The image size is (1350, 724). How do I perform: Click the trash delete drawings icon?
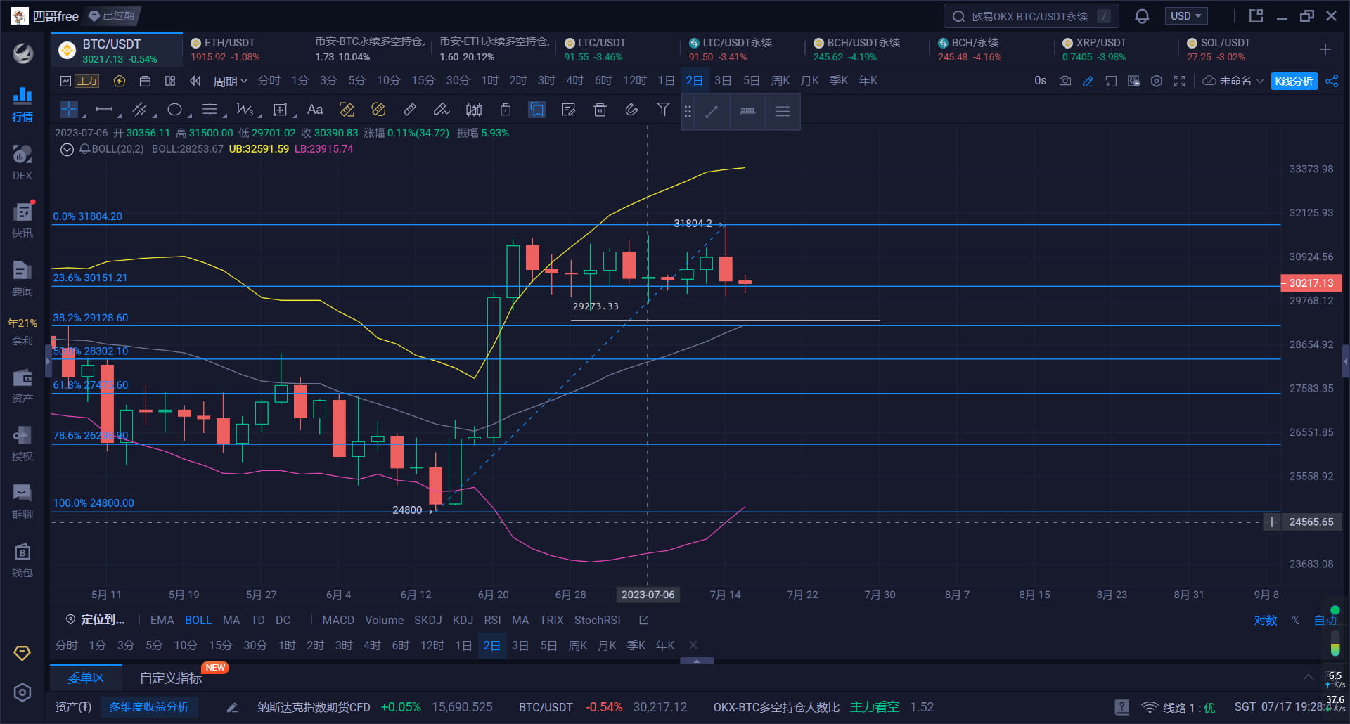click(x=600, y=110)
